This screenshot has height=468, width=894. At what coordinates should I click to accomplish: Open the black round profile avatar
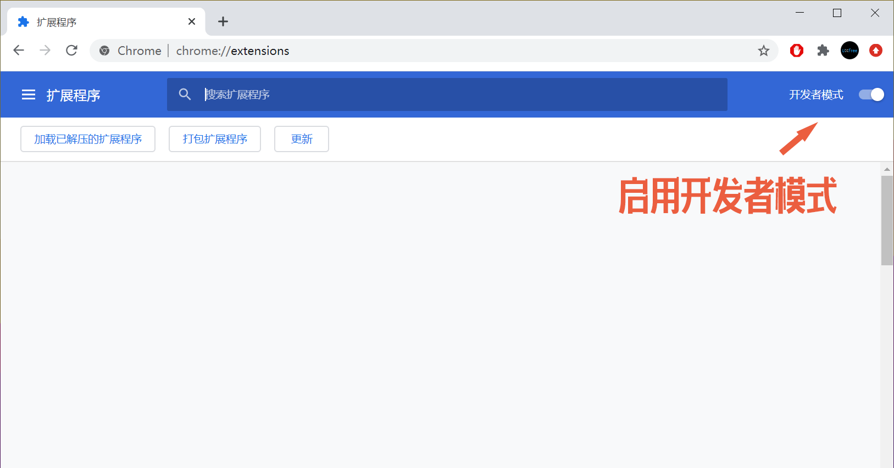(849, 51)
